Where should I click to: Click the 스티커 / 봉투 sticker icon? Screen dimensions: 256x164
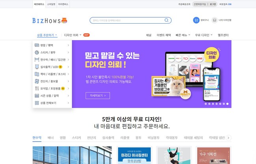[37, 52]
